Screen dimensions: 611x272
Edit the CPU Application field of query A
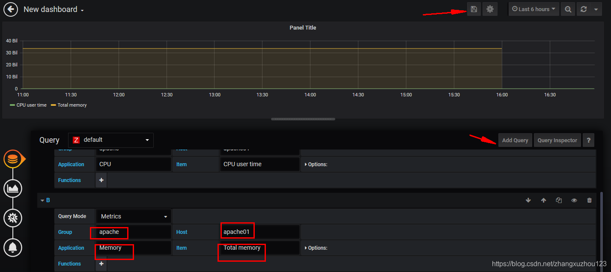coord(133,164)
